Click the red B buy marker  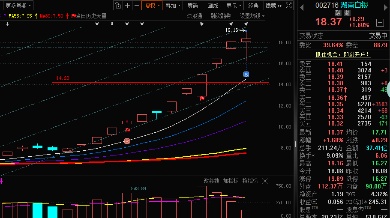(127, 141)
